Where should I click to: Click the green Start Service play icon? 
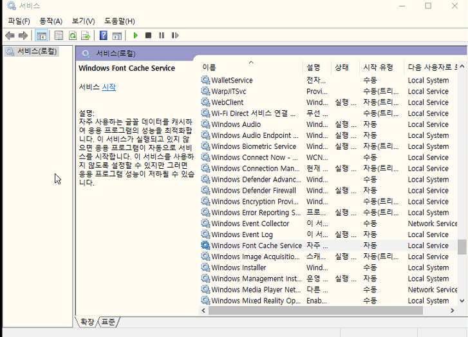pos(135,35)
